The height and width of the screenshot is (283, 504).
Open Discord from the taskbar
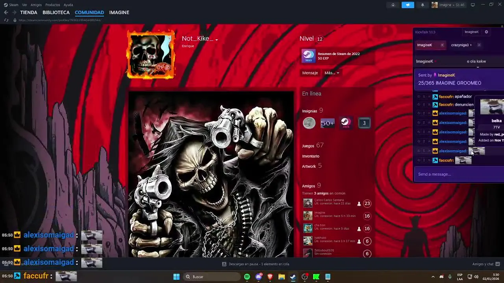[x=258, y=277]
